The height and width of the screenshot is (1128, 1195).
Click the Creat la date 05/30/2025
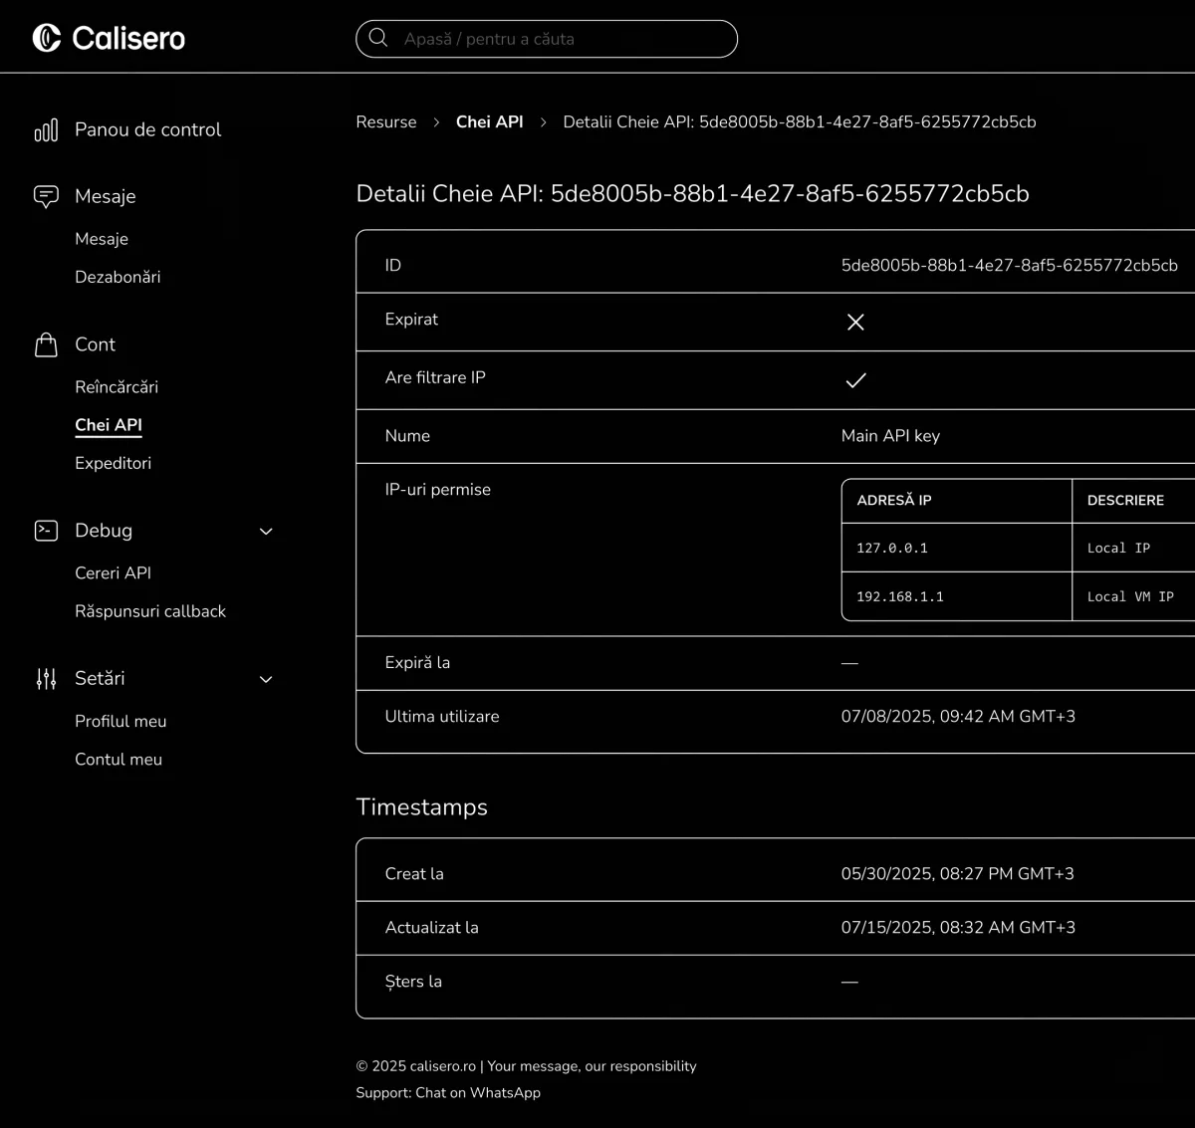958,873
